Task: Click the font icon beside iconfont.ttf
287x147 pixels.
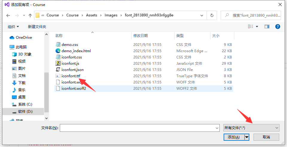Action: [x=58, y=76]
